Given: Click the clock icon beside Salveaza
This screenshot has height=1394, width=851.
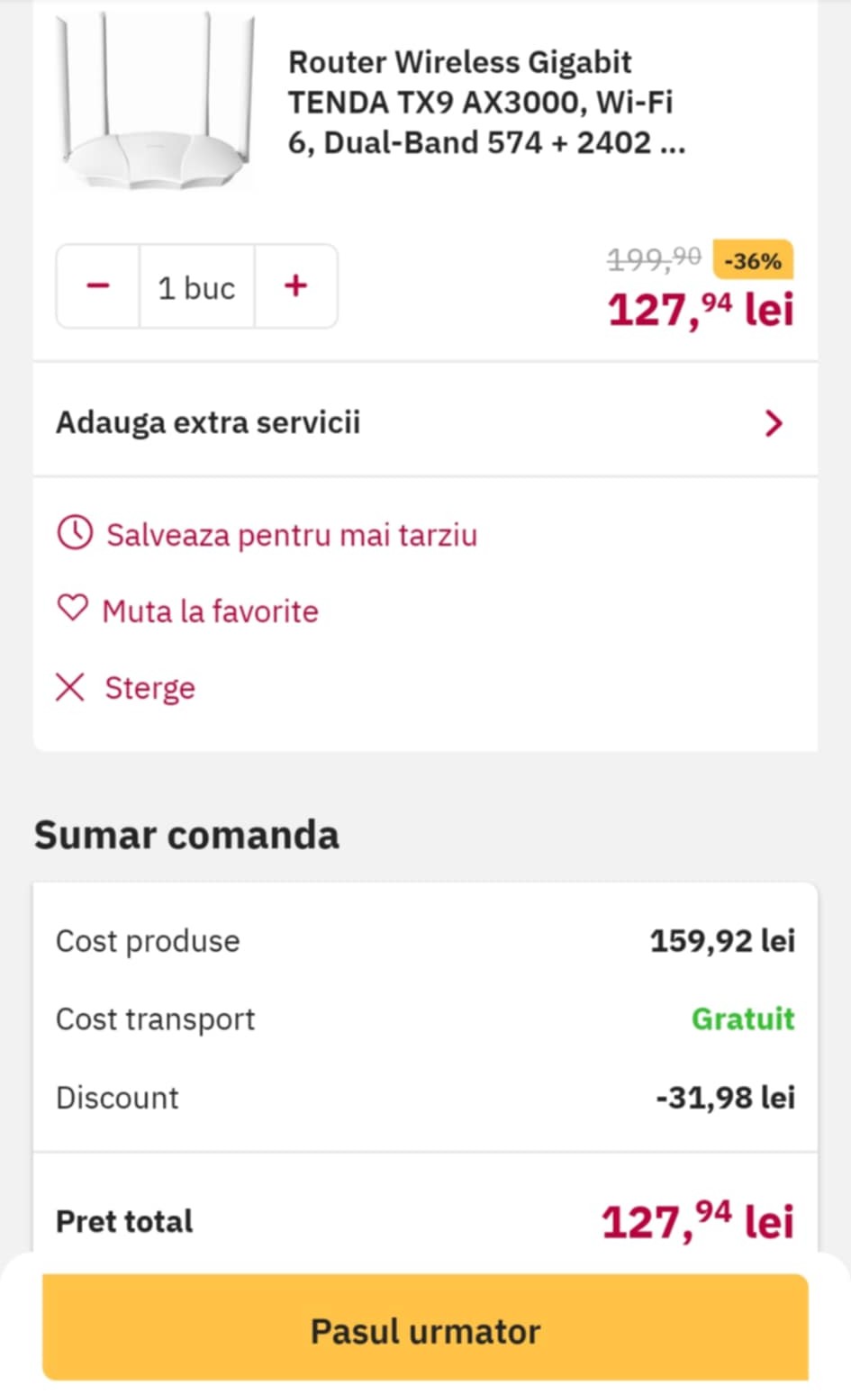Looking at the screenshot, I should pyautogui.click(x=75, y=533).
